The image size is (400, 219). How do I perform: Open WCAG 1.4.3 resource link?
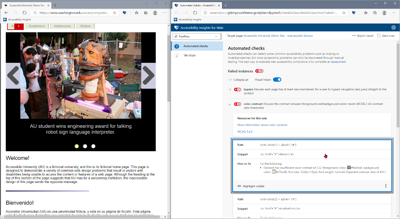(244, 132)
